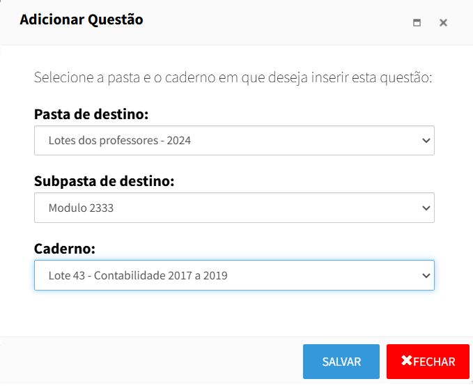Click the 'Selecione a pasta e o caderno' instruction text

[x=233, y=77]
